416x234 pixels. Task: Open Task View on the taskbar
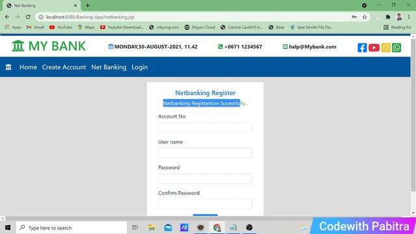click(135, 227)
